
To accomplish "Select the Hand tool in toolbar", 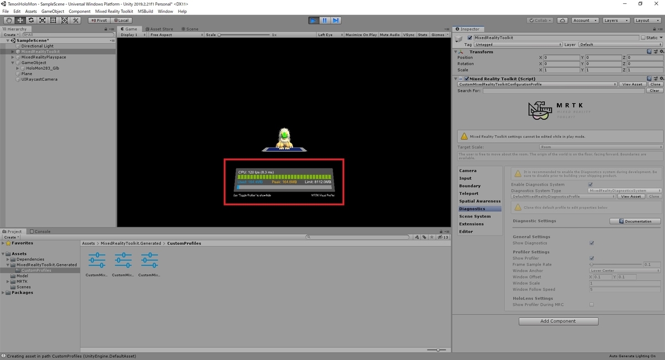I will tap(9, 20).
